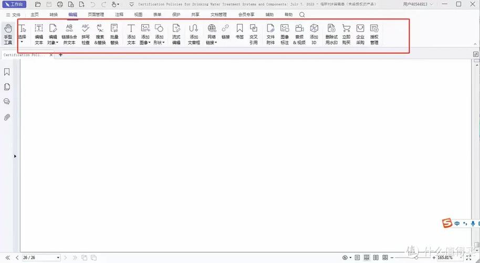Expand the Add Shape (添加形状) dropdown

click(x=163, y=43)
